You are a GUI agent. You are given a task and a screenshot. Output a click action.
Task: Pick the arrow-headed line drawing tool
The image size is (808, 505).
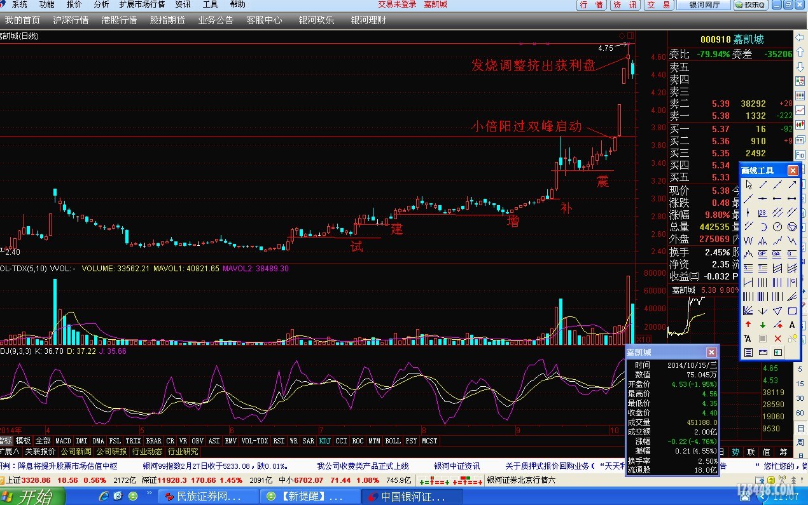792,185
